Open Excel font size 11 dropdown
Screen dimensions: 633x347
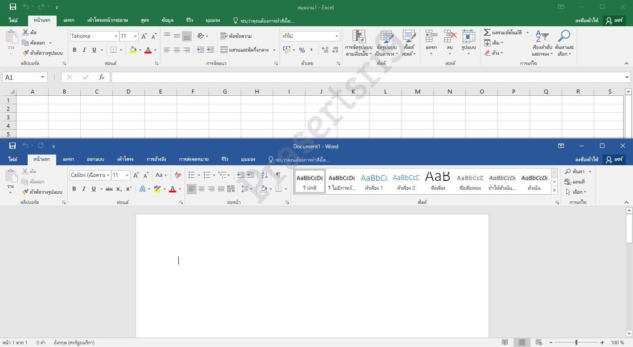pos(136,36)
